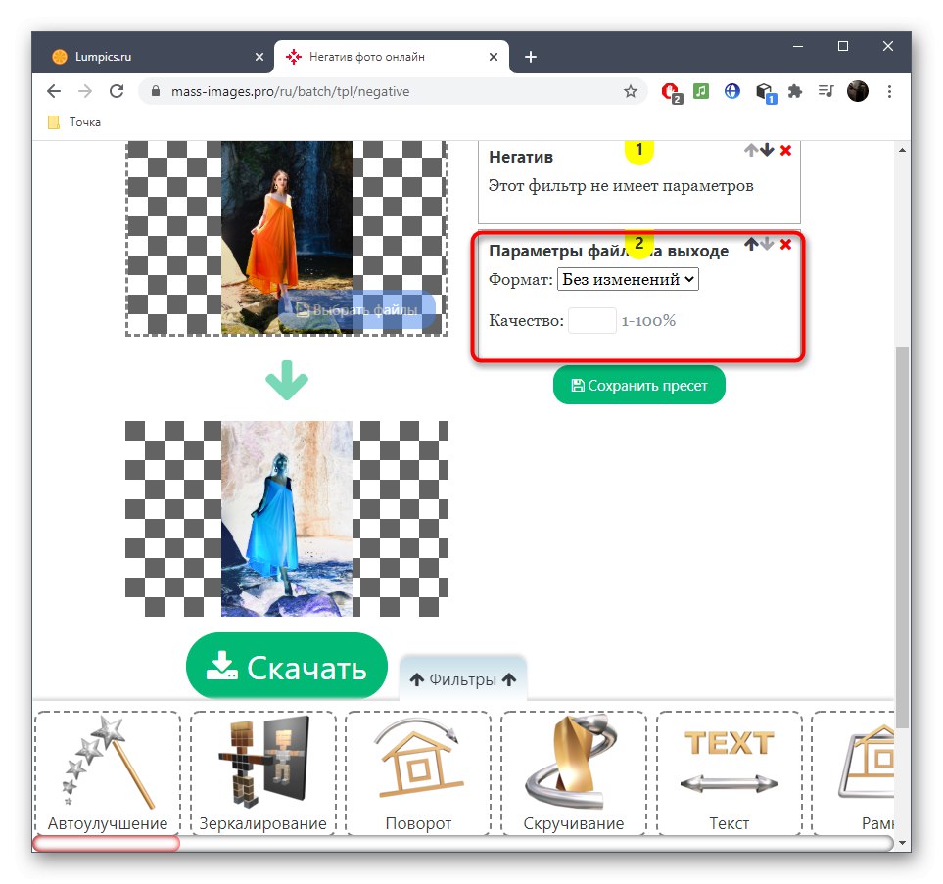The image size is (943, 884).
Task: Go back with browser back arrow
Action: (x=54, y=91)
